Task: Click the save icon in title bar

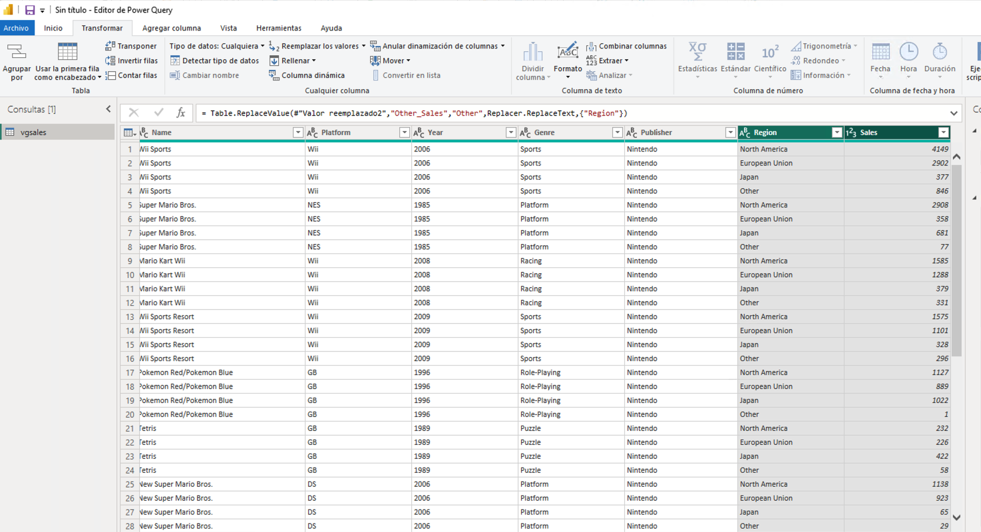Action: pyautogui.click(x=30, y=10)
